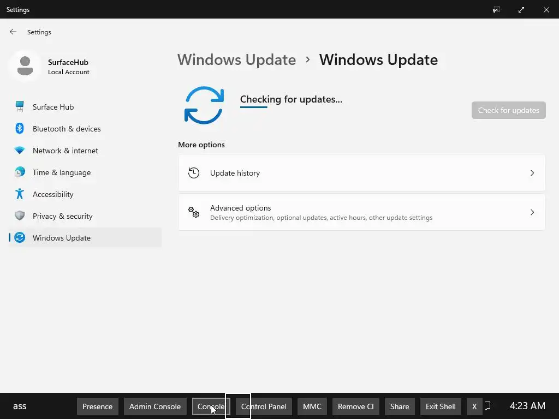Click the Check for updates button
The width and height of the screenshot is (559, 419).
pos(508,110)
